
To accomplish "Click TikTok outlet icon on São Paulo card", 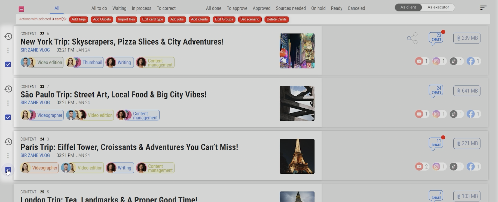I will [453, 114].
